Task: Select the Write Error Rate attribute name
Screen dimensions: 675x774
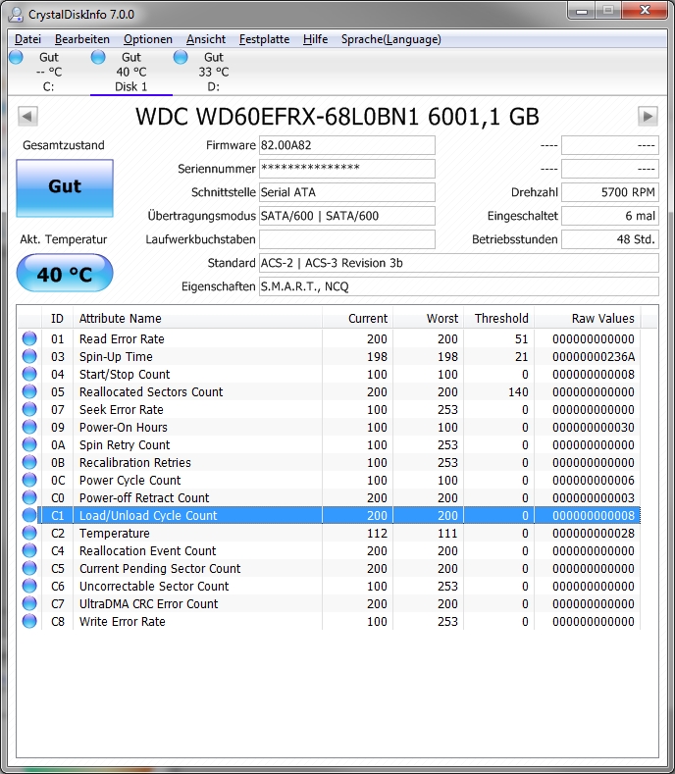Action: pos(122,622)
